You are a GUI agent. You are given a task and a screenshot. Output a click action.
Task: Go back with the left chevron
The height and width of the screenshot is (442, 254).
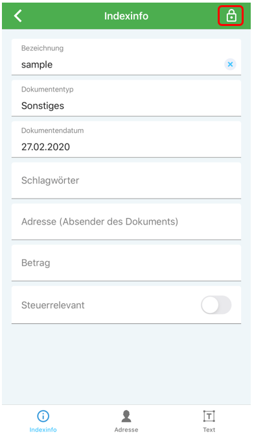[x=17, y=16]
